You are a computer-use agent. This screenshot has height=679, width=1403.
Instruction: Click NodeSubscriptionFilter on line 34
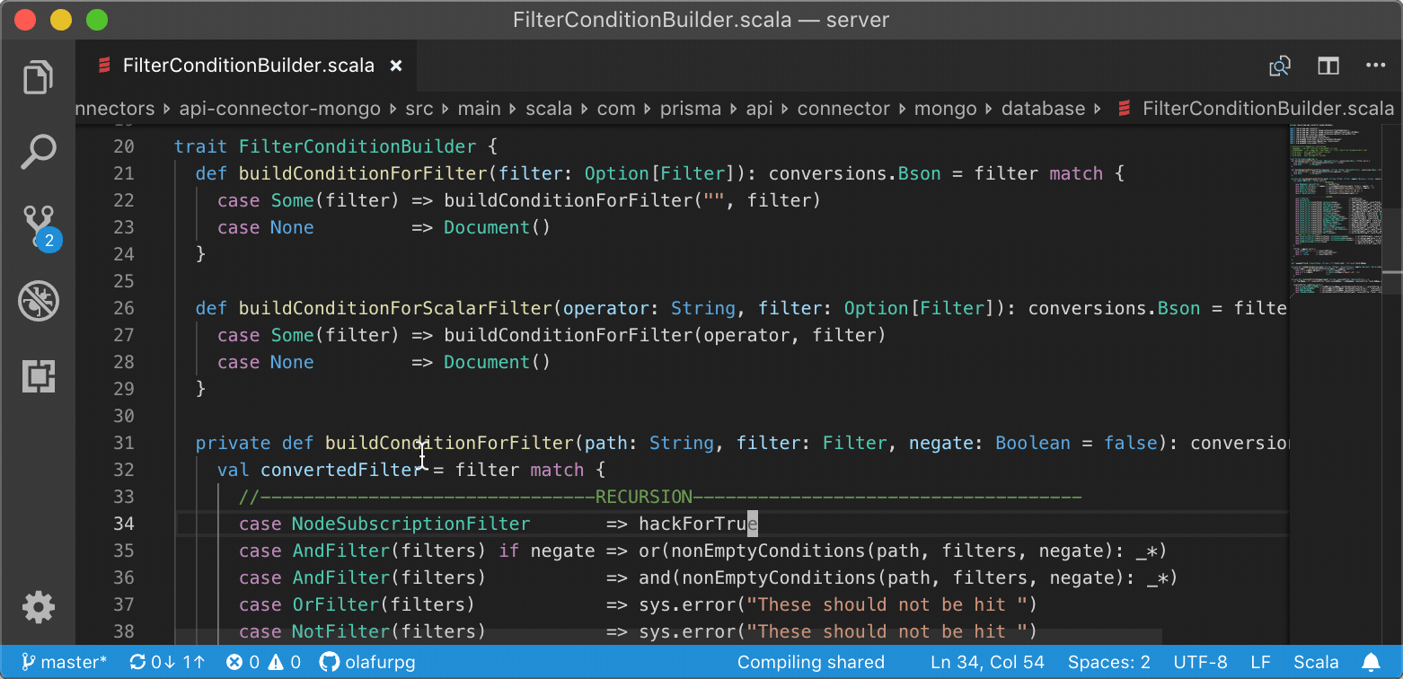(411, 524)
